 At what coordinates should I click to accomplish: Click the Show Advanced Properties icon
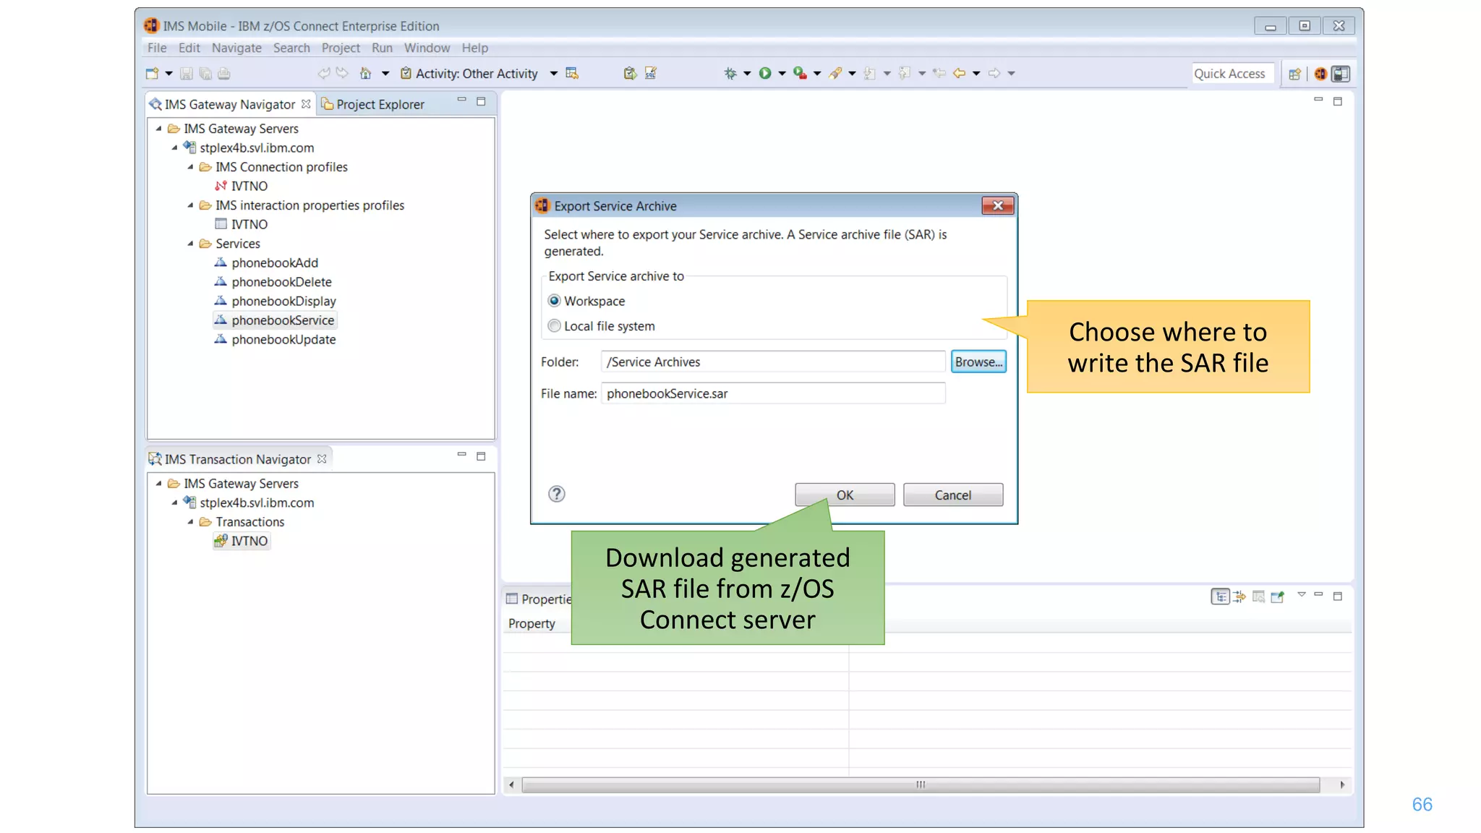[x=1239, y=597]
